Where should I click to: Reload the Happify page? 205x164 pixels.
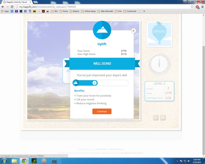point(12,7)
